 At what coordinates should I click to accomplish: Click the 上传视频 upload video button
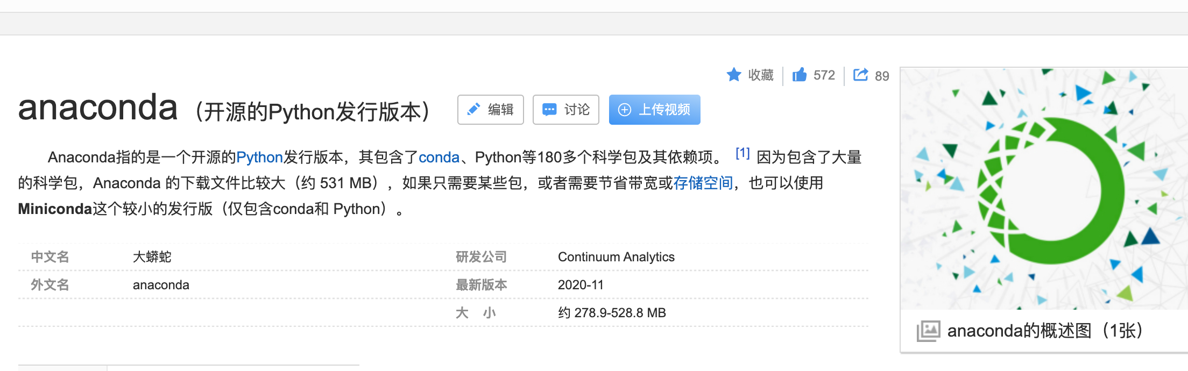tap(654, 109)
